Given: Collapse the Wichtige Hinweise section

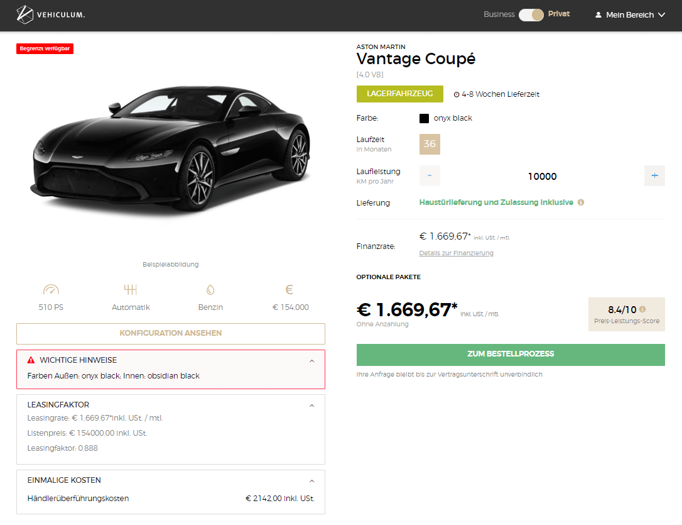Looking at the screenshot, I should (x=312, y=361).
